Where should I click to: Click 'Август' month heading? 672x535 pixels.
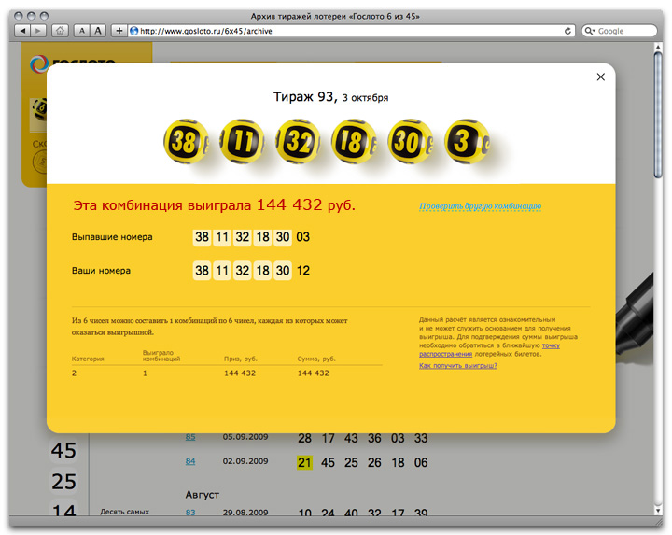pos(203,495)
